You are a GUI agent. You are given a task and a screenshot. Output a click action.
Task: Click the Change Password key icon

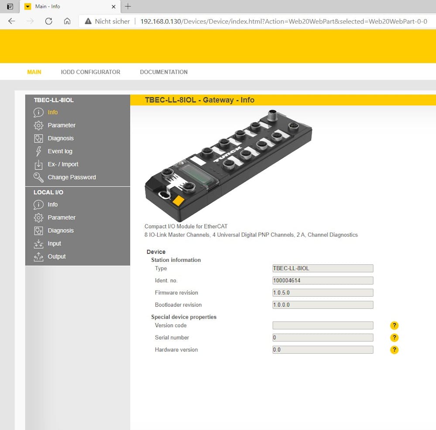pos(38,177)
